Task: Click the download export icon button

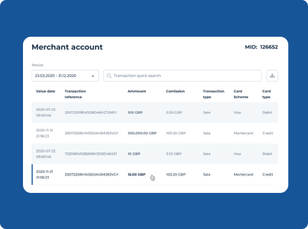Action: click(x=272, y=75)
